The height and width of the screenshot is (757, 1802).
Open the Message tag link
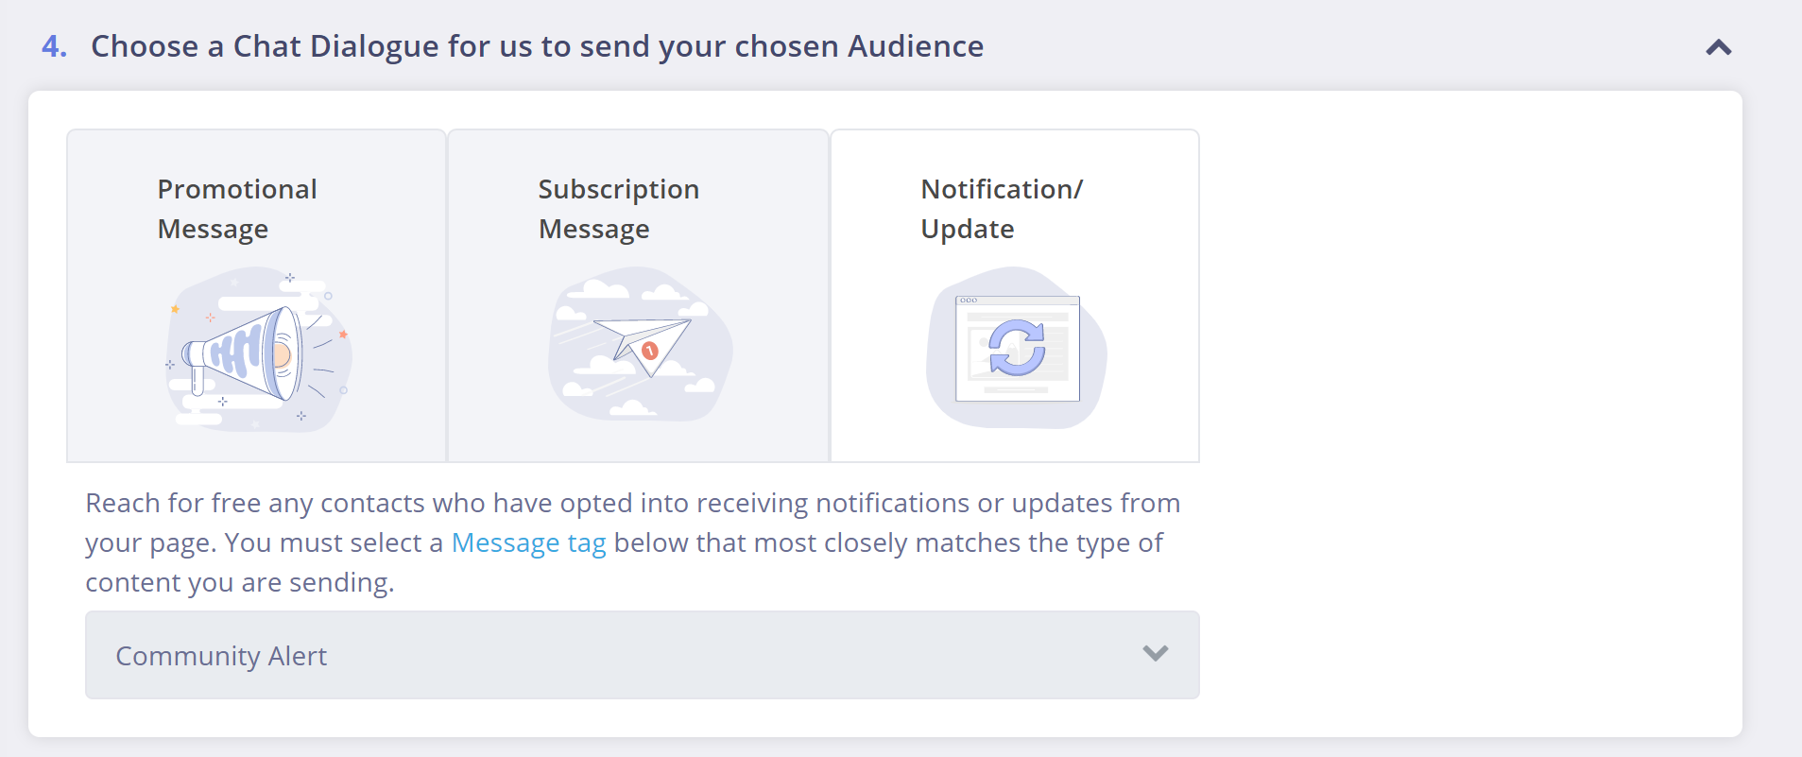point(528,542)
